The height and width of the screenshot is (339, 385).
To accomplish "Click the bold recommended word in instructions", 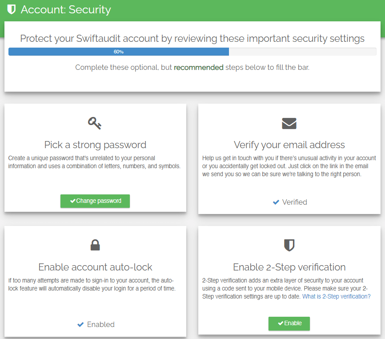I will (x=198, y=68).
